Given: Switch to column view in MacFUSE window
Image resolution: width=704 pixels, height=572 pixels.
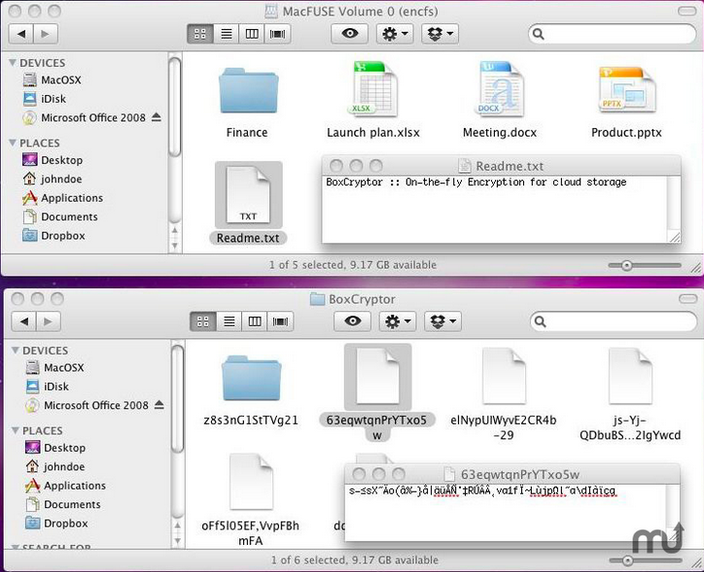Looking at the screenshot, I should 252,34.
